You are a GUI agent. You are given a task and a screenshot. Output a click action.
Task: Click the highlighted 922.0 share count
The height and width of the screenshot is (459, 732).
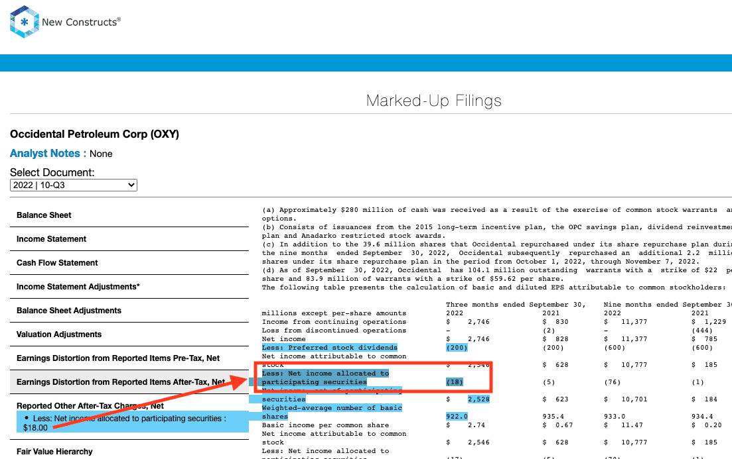(457, 417)
